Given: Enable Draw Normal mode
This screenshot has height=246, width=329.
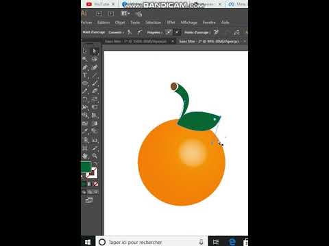Looking at the screenshot, I should [x=84, y=192].
